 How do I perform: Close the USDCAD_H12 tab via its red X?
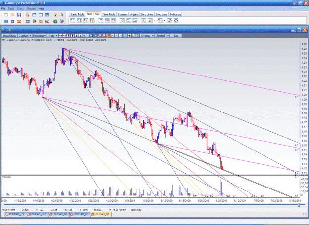click(x=28, y=214)
